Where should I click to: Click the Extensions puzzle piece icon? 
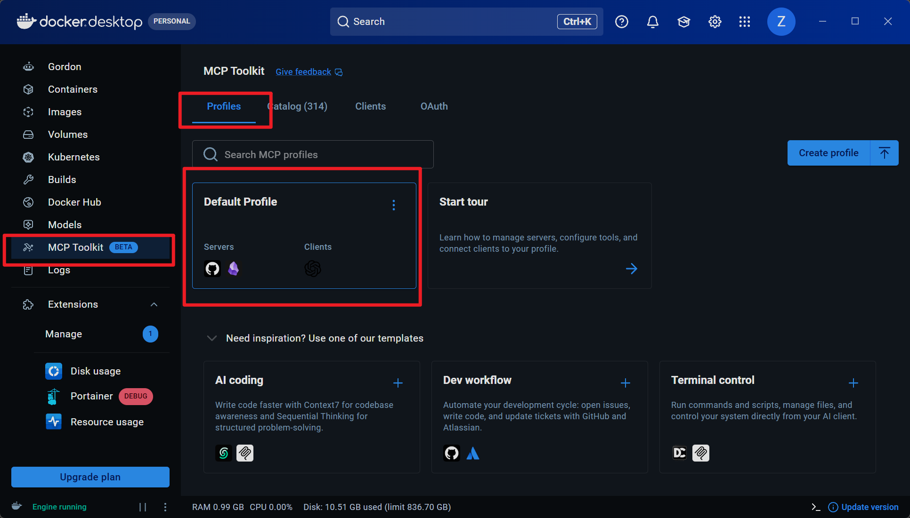(28, 304)
